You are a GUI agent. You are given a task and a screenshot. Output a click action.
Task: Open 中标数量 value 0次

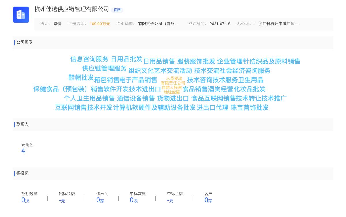(133, 200)
